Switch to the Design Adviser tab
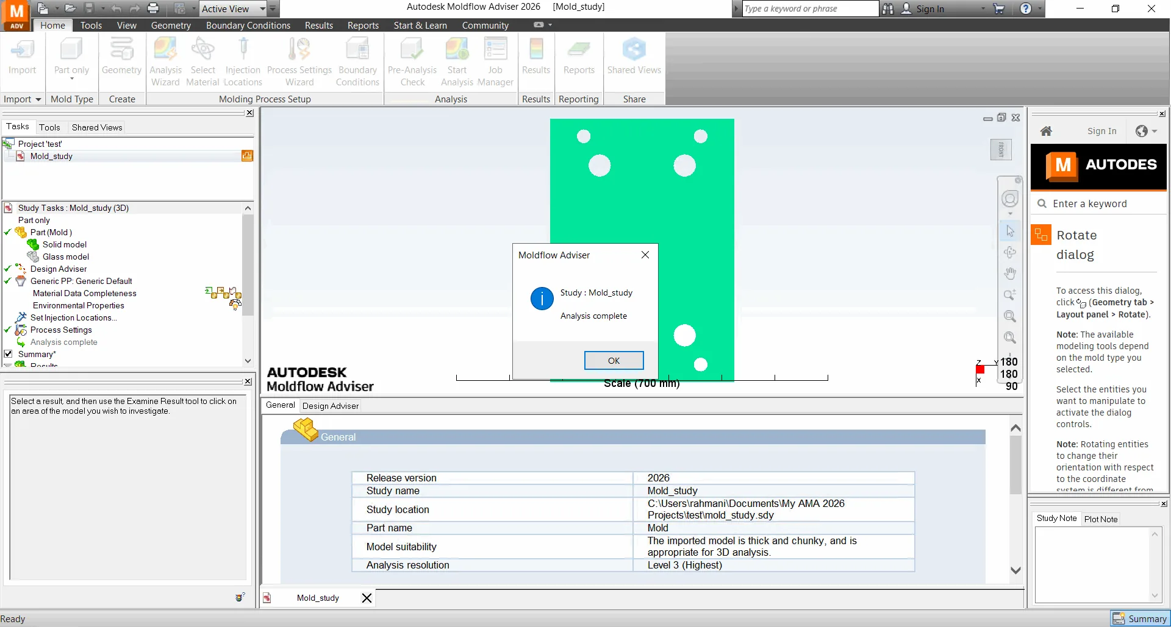1171x627 pixels. coord(330,406)
